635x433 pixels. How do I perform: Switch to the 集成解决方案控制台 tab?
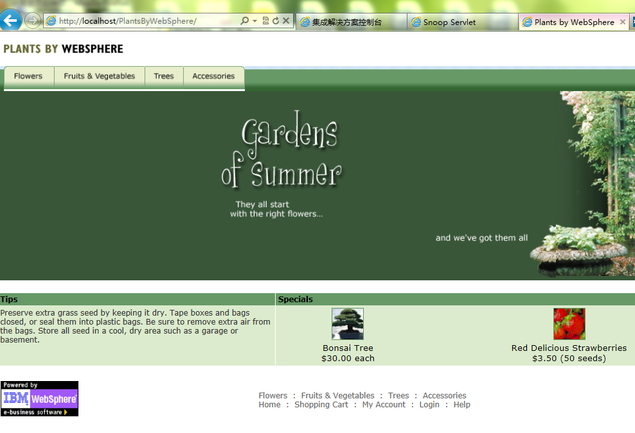(x=352, y=22)
